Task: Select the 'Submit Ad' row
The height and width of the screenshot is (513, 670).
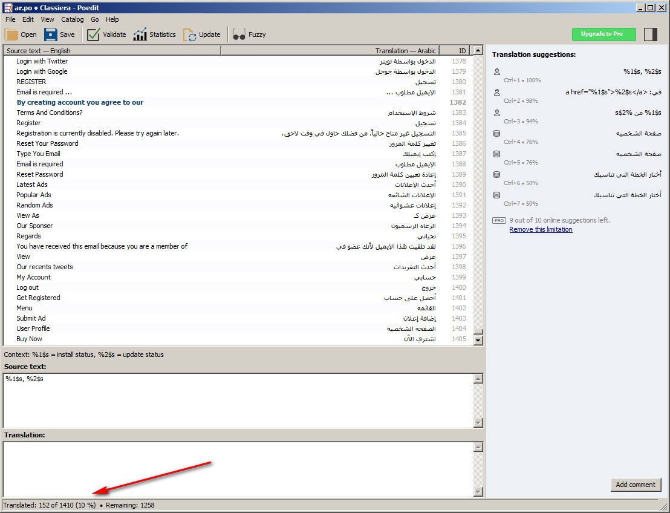Action: pyautogui.click(x=238, y=318)
